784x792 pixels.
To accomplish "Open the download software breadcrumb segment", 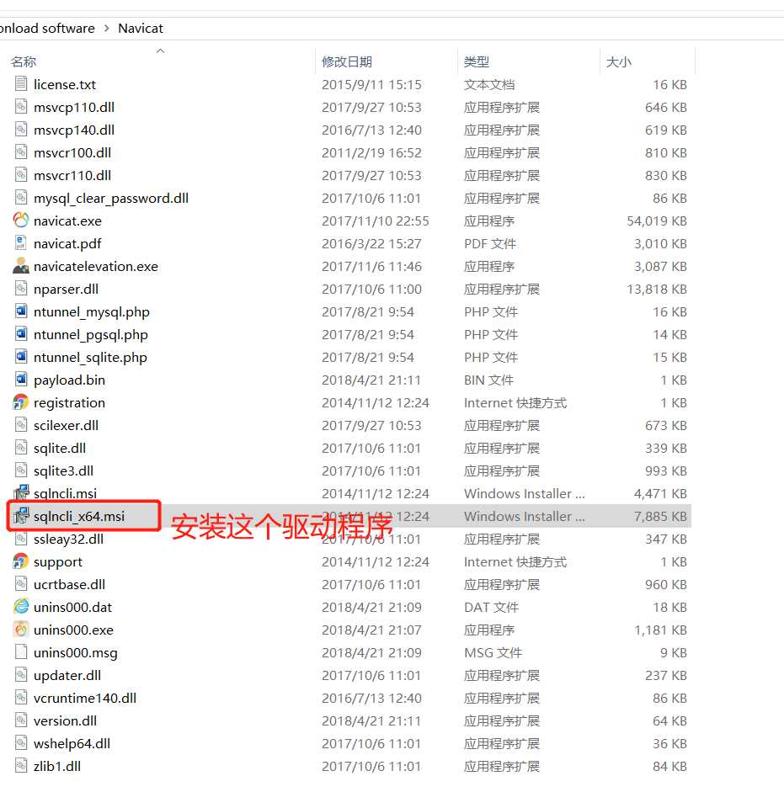I will (x=47, y=29).
